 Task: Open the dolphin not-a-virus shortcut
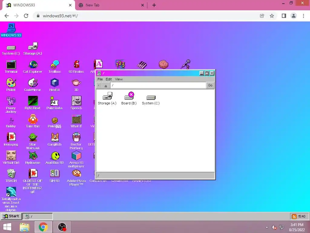coord(11,199)
